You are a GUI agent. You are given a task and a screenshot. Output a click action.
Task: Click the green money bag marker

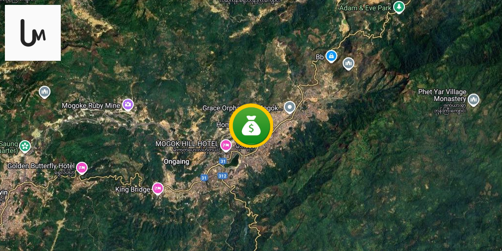251,125
